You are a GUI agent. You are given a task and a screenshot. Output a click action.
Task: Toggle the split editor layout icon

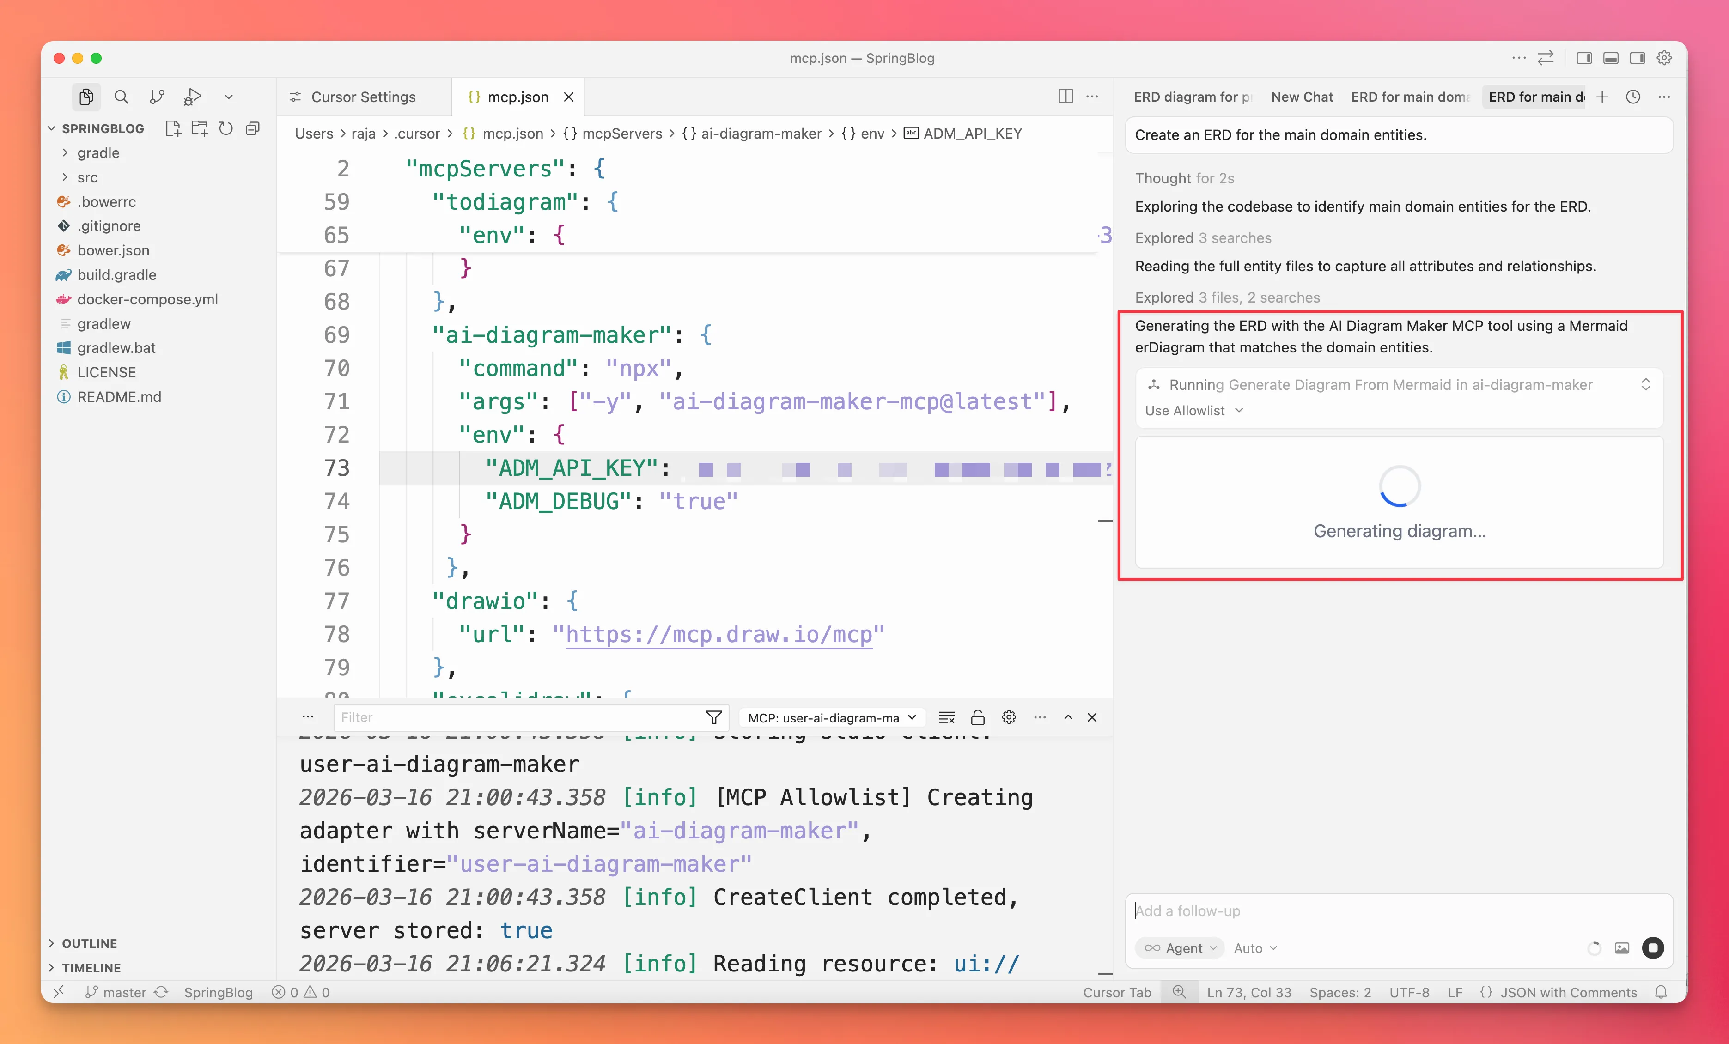tap(1065, 97)
